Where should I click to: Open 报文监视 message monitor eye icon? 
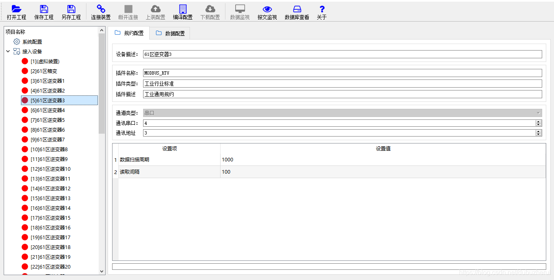click(x=267, y=9)
